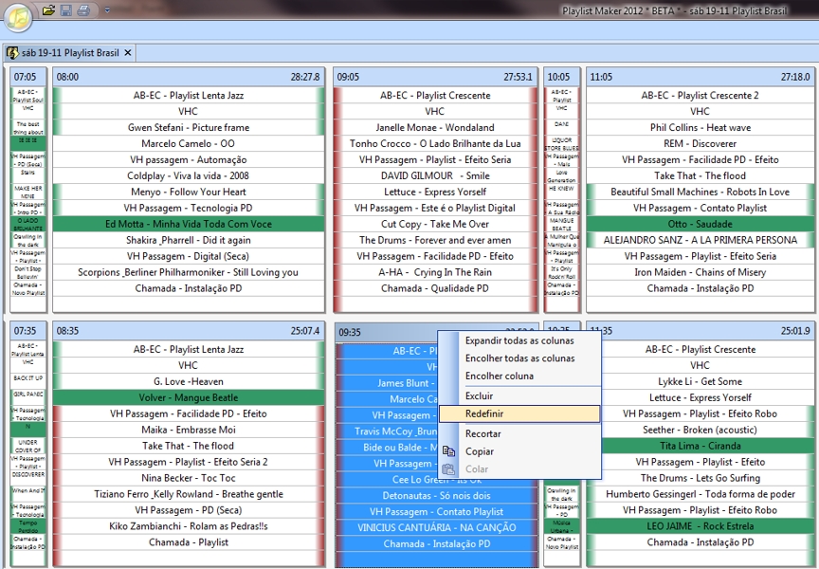
Task: Click the 09:05 block header
Action: point(435,77)
